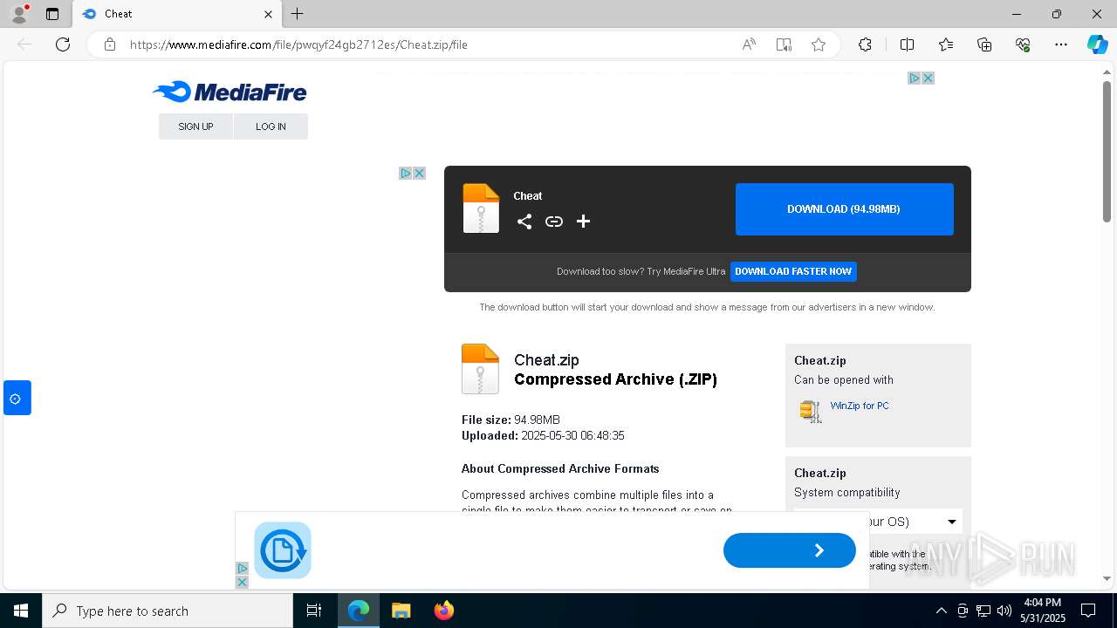
Task: Toggle Split screen view
Action: [907, 44]
